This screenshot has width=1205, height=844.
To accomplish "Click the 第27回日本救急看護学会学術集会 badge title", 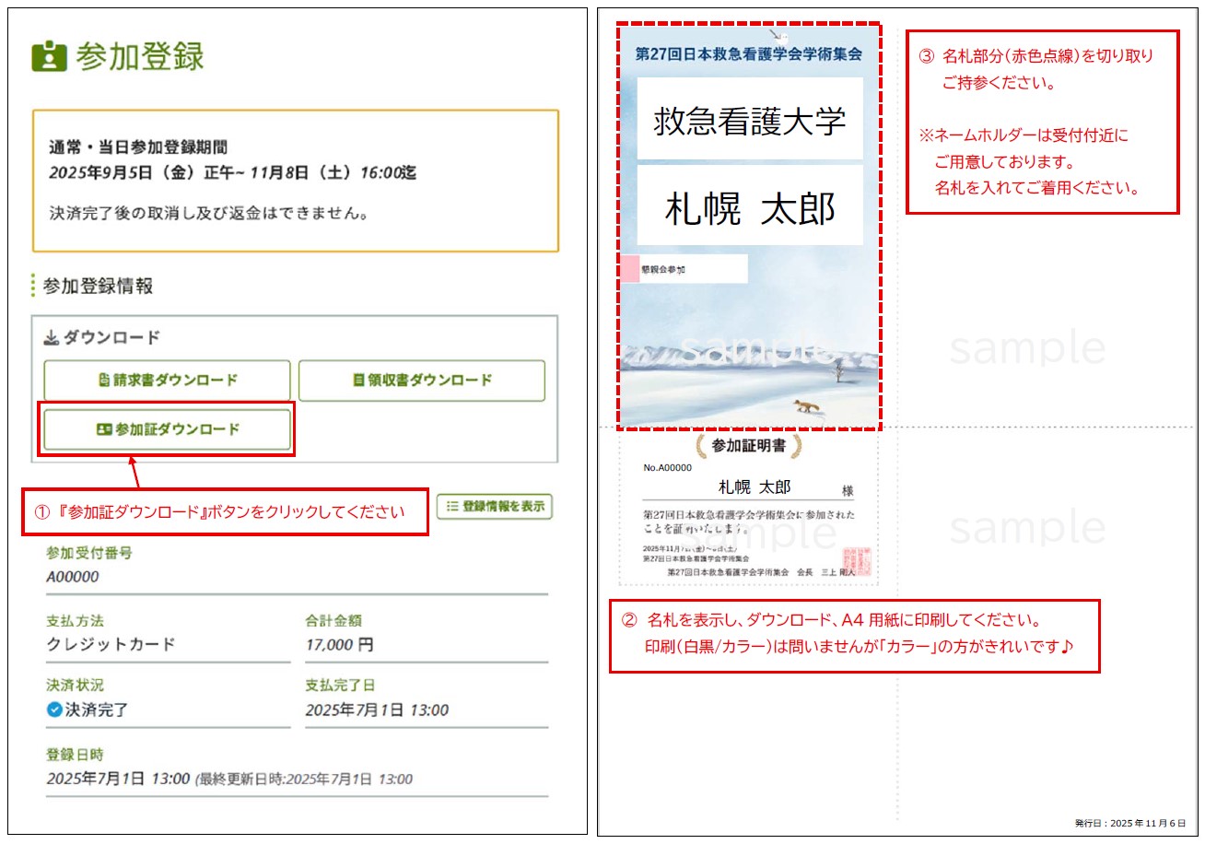I will [x=749, y=55].
